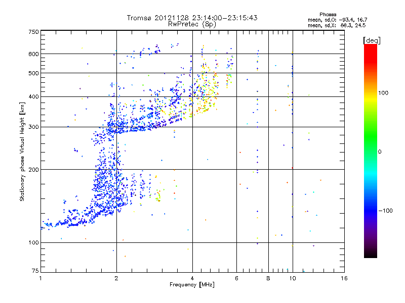
Task: Select the 'mean, sd,O: -93.4, 16.7' line
Action: [x=337, y=20]
